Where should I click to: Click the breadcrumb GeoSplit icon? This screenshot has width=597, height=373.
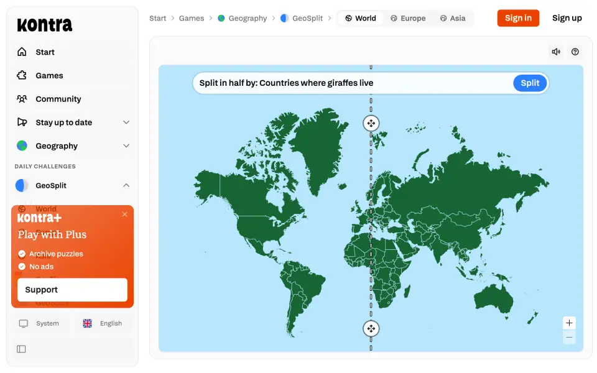tap(284, 18)
